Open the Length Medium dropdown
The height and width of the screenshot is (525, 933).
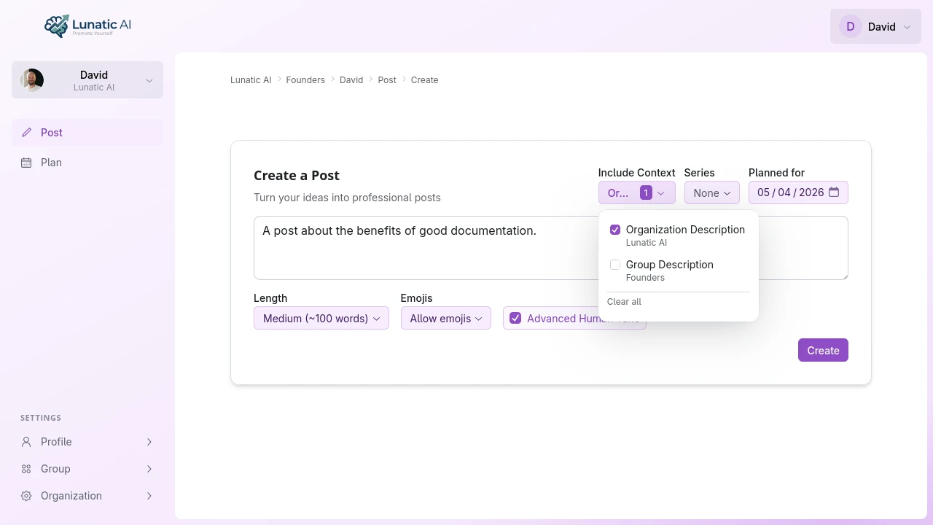click(321, 318)
